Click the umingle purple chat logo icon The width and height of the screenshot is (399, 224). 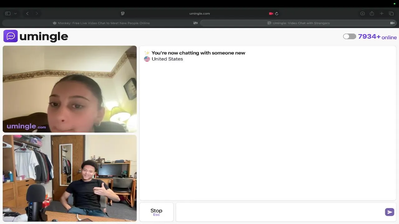pyautogui.click(x=11, y=36)
